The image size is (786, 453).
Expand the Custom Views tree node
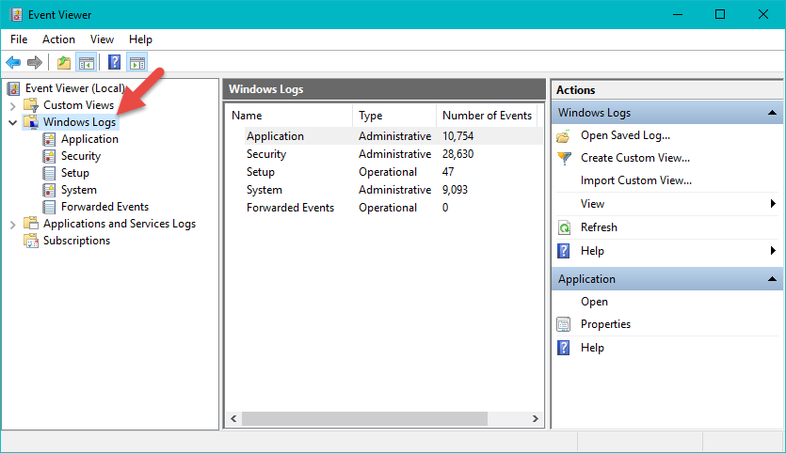point(13,105)
